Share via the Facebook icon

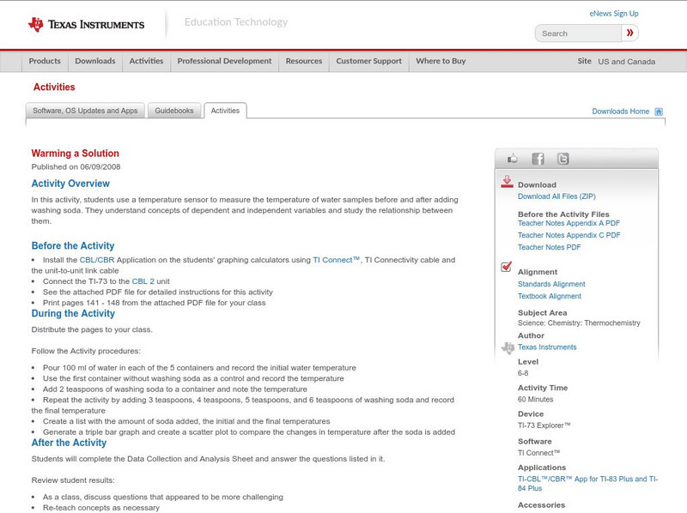point(538,159)
